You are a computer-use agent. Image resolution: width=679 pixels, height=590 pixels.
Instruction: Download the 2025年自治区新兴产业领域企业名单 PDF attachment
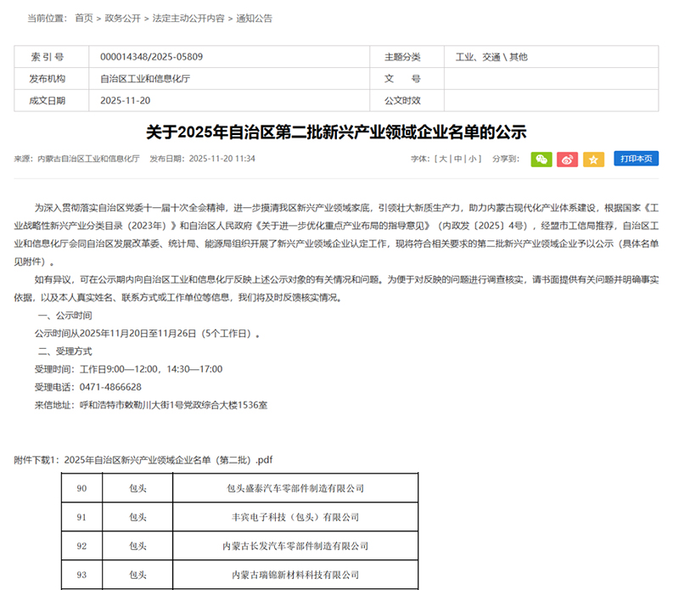coord(168,460)
